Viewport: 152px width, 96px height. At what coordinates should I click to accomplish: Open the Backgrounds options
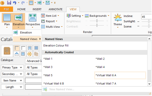[x=97, y=16]
